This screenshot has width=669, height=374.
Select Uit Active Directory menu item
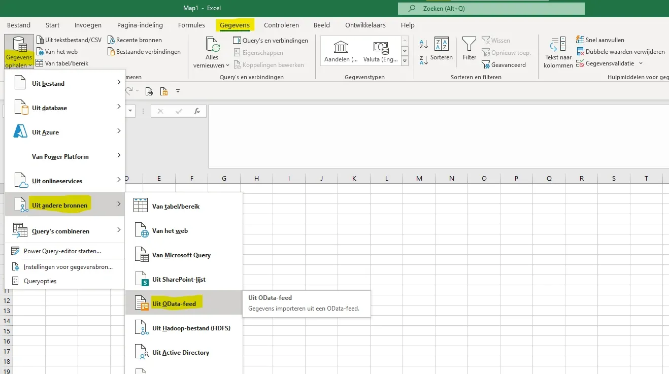[x=184, y=352]
